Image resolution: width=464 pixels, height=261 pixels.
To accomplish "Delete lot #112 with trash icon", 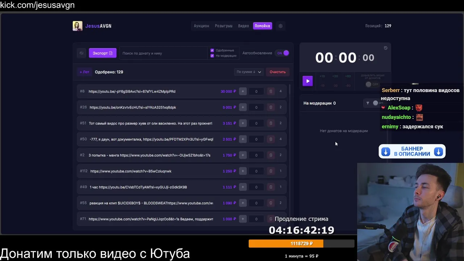I will pyautogui.click(x=271, y=171).
